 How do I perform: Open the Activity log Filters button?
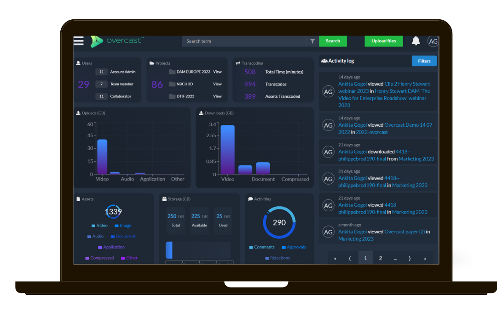pos(424,61)
